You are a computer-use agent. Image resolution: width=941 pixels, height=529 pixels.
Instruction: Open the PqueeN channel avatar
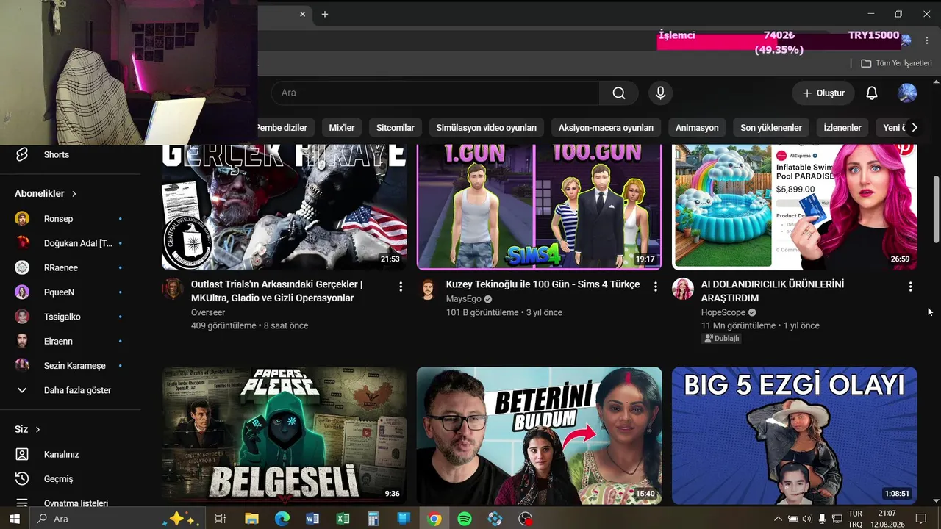22,292
